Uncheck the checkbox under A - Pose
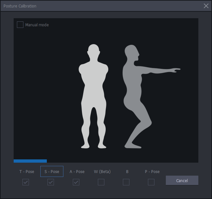 [x=76, y=182]
